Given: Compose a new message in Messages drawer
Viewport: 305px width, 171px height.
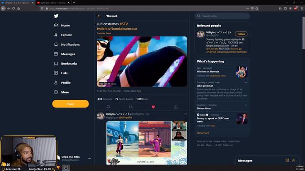Looking at the screenshot, I should click(x=287, y=161).
